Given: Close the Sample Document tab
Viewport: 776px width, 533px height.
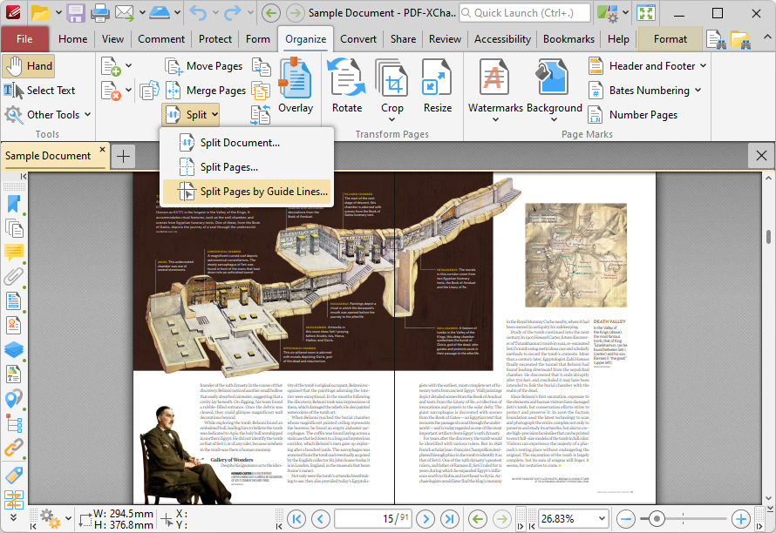Looking at the screenshot, I should click(102, 149).
